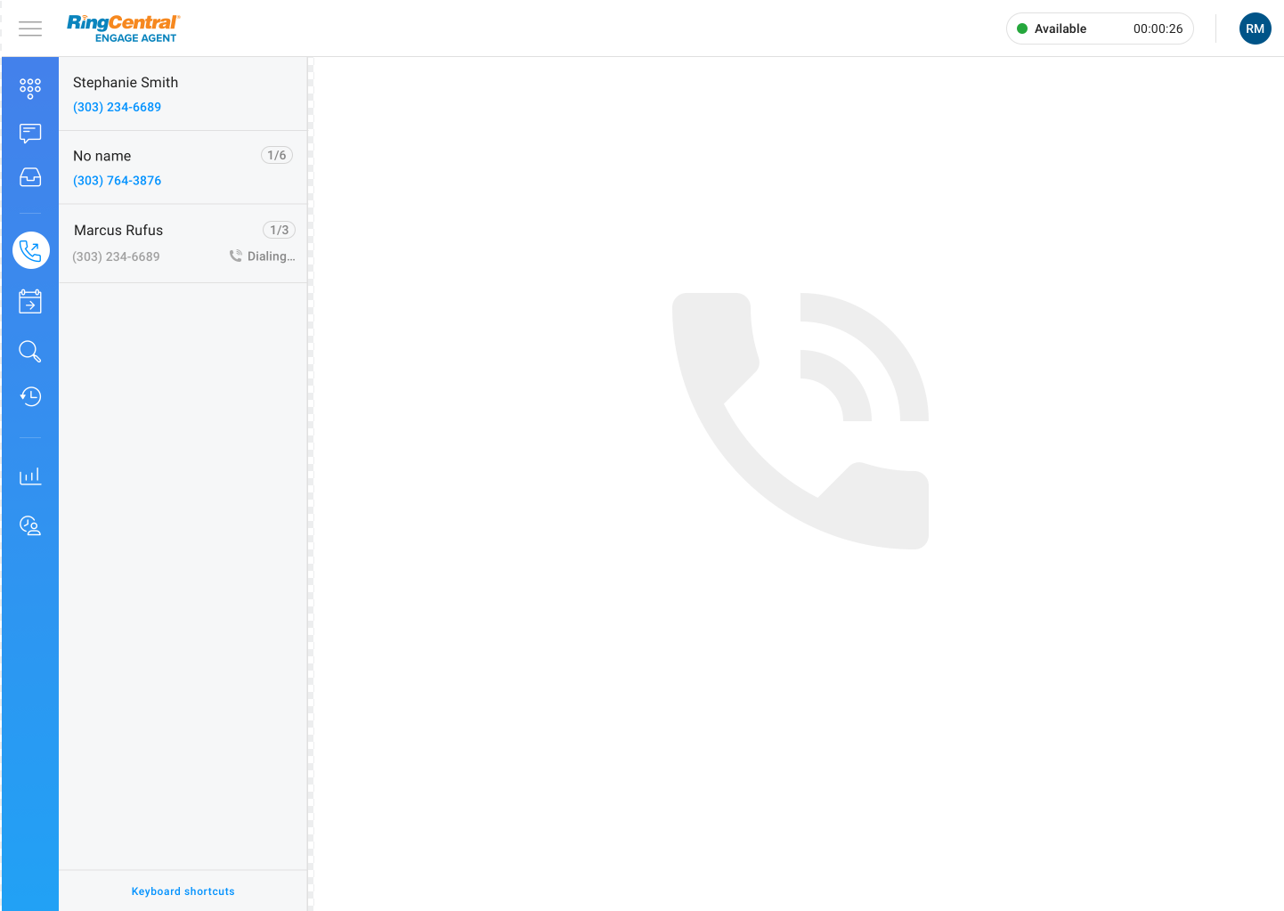Select the search icon in sidebar
The width and height of the screenshot is (1284, 911).
29,351
